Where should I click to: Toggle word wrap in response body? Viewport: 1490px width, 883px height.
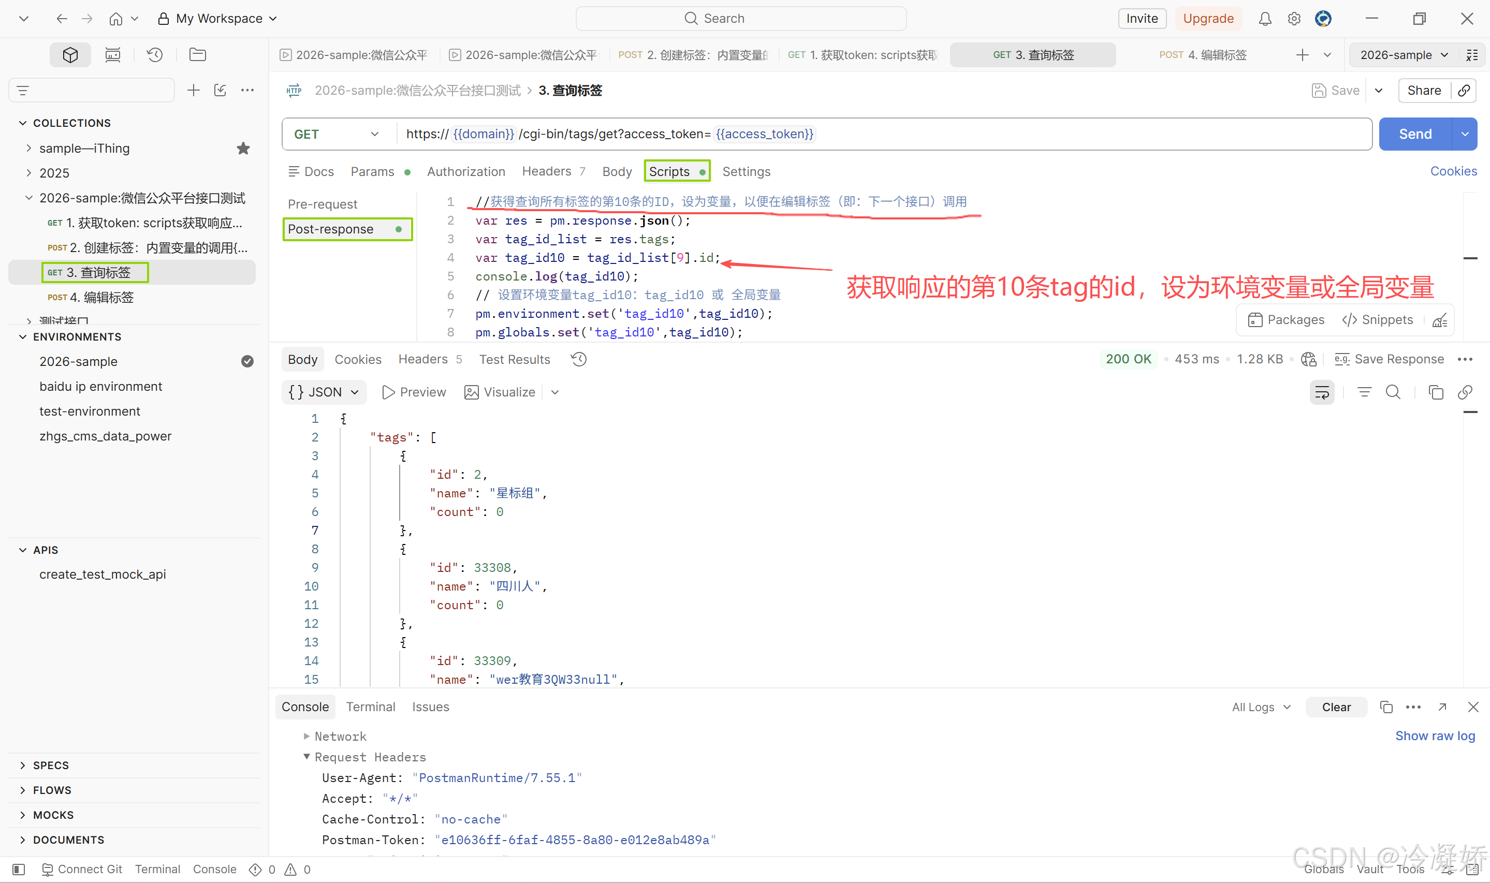1322,392
